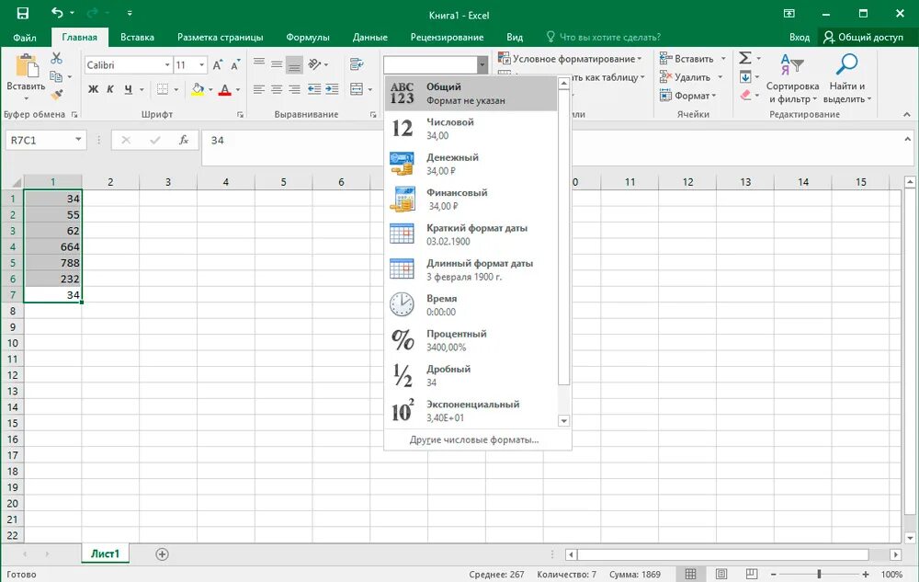Select Финансовый accounting format

coord(471,200)
